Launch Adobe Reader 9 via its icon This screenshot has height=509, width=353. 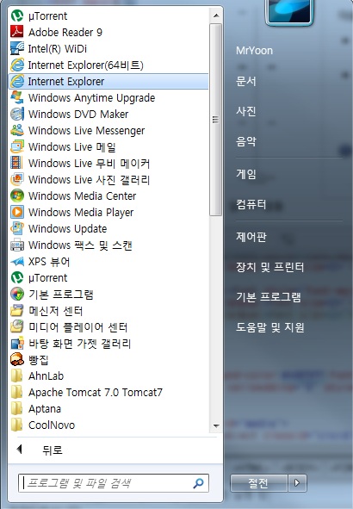pyautogui.click(x=17, y=32)
